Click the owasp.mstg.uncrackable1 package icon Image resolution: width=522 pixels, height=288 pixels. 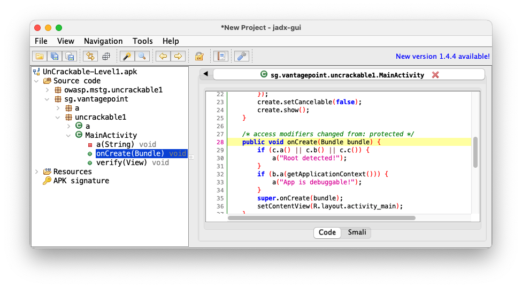pos(58,90)
